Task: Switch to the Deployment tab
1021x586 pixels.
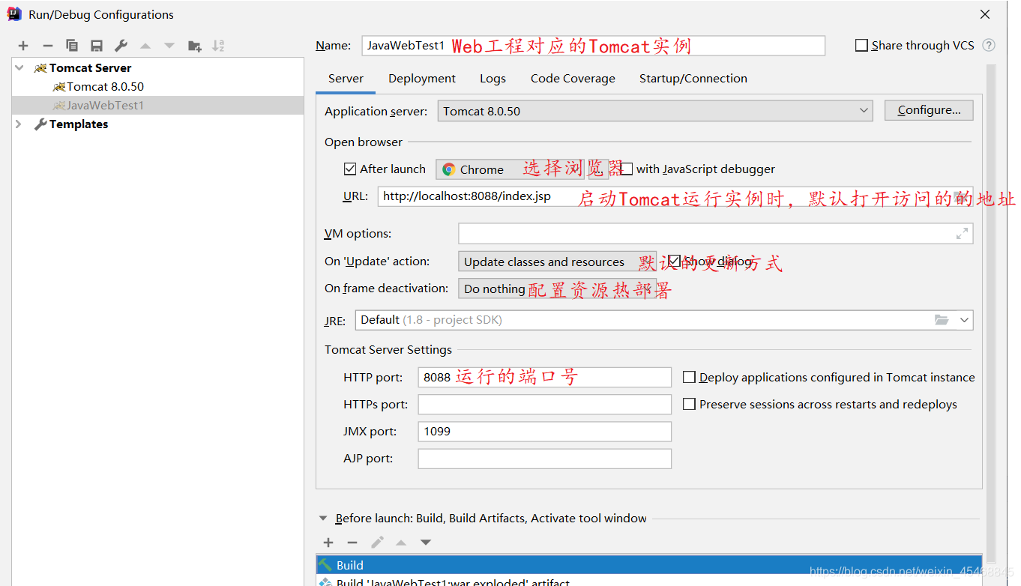Action: tap(422, 79)
